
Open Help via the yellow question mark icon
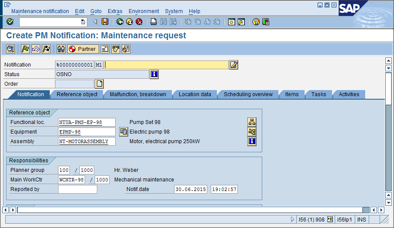(x=256, y=22)
